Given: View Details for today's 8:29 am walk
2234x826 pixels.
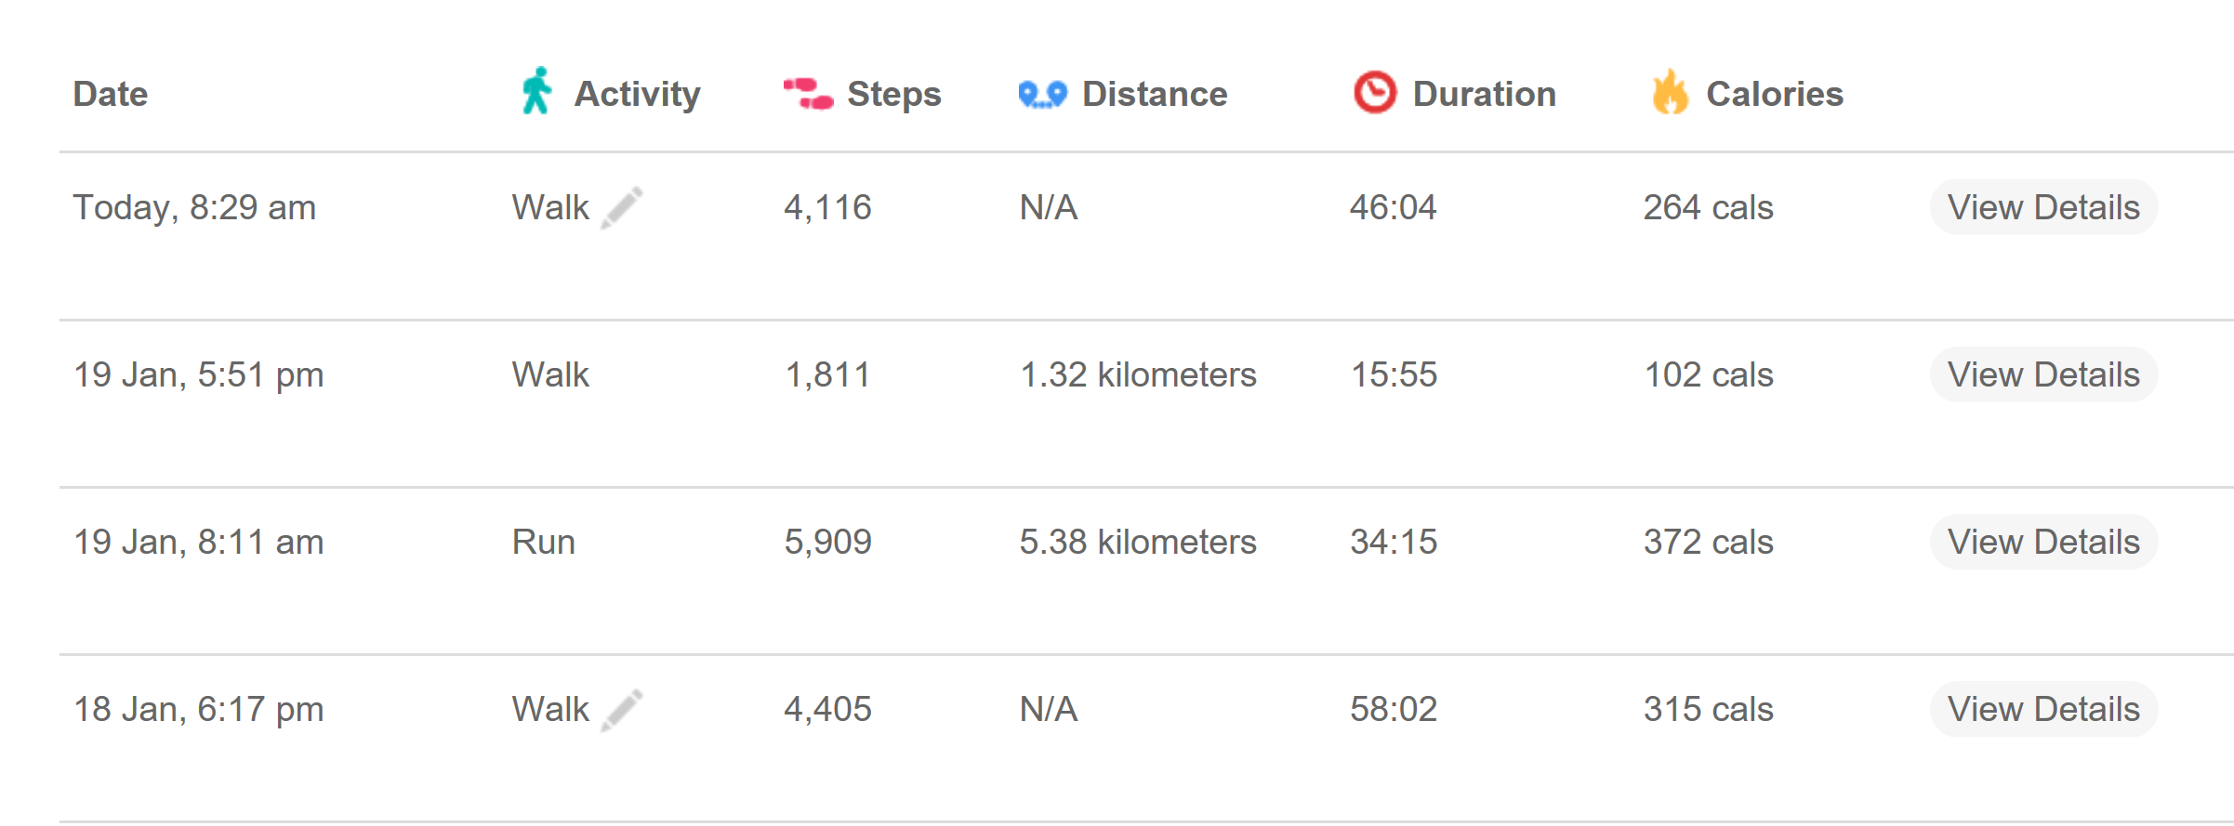Looking at the screenshot, I should [x=2042, y=207].
